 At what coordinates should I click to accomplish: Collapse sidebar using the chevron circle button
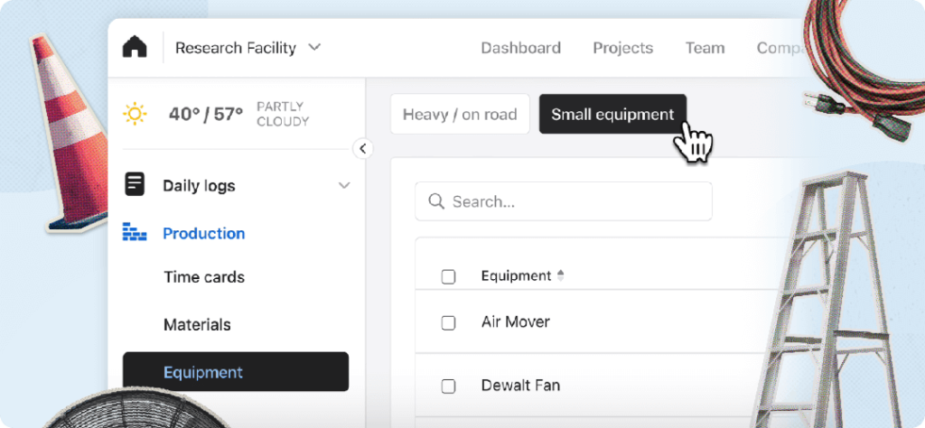pos(363,149)
